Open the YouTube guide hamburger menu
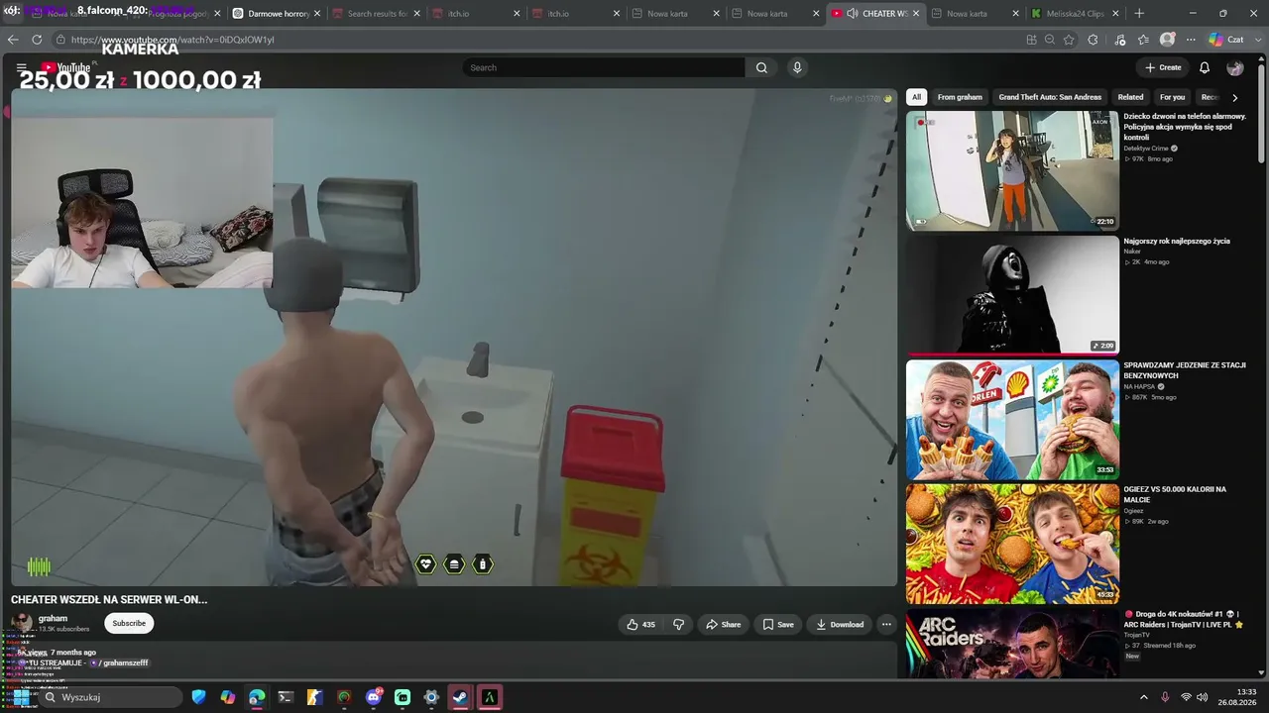Viewport: 1269px width, 713px height. click(21, 67)
